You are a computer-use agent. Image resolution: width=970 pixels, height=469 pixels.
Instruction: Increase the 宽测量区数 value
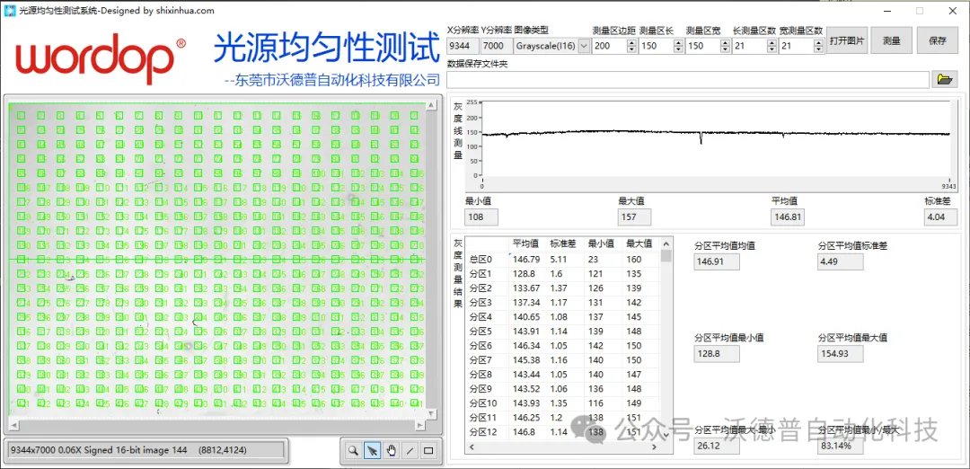click(818, 42)
